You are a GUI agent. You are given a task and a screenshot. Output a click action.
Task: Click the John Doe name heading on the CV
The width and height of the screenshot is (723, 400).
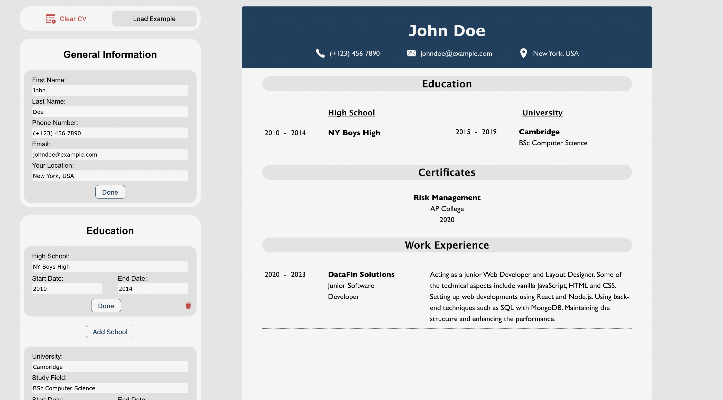447,30
